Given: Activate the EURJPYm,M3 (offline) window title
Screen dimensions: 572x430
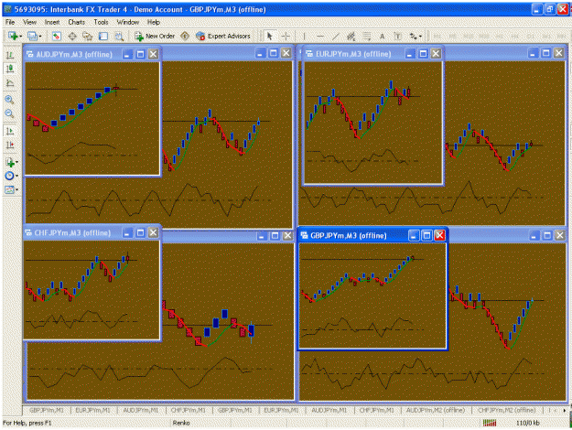Looking at the screenshot, I should [x=353, y=54].
